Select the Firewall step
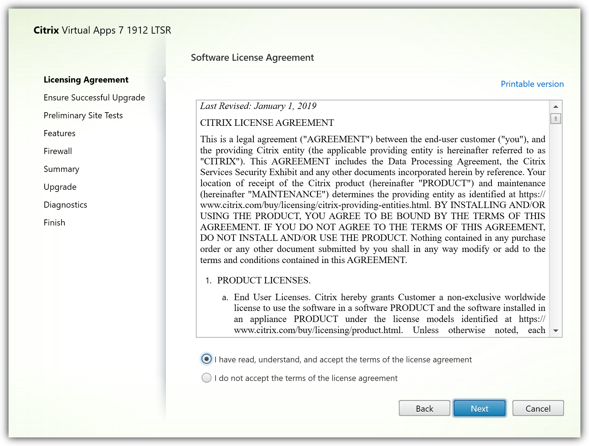Screen dimensions: 589x446 coord(58,151)
